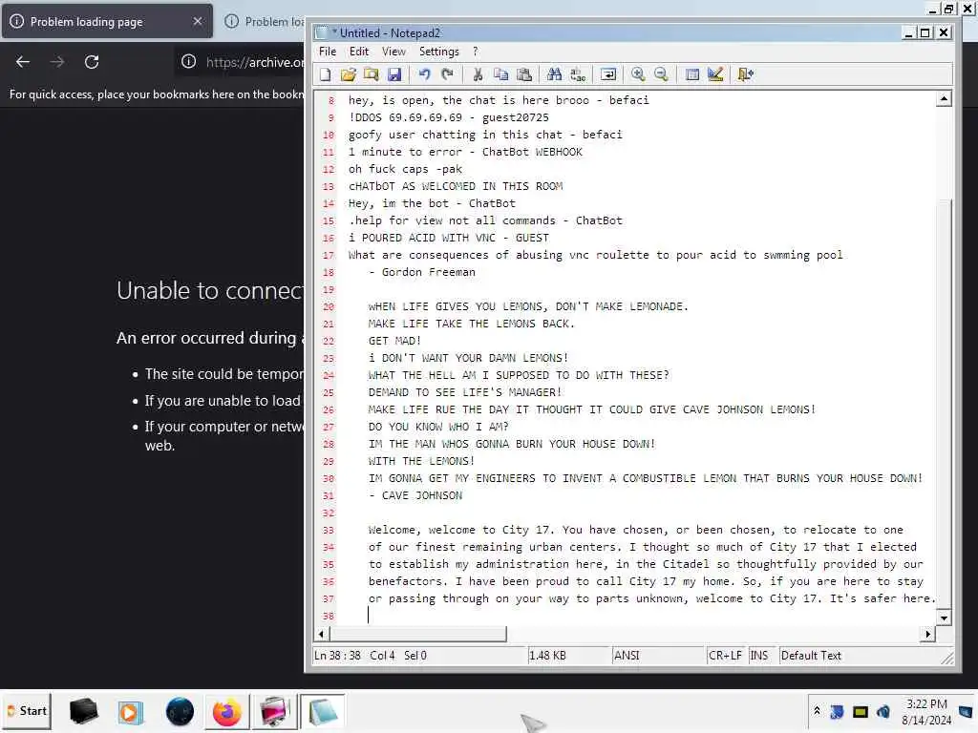Click the New document icon in Notepad2
This screenshot has width=978, height=733.
(x=326, y=74)
